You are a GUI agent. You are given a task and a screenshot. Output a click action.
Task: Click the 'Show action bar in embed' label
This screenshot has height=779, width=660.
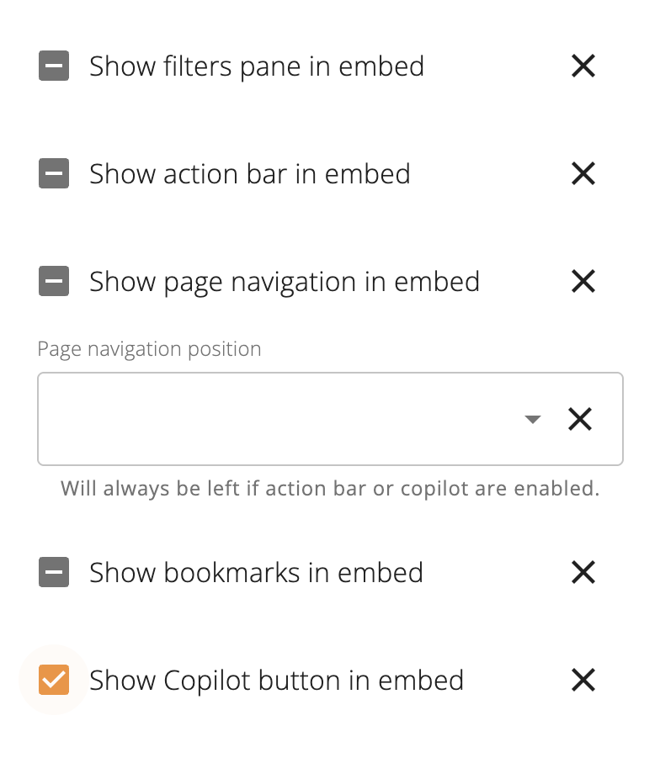[x=250, y=174]
